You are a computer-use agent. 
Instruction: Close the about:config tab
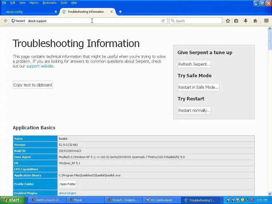tap(56, 12)
